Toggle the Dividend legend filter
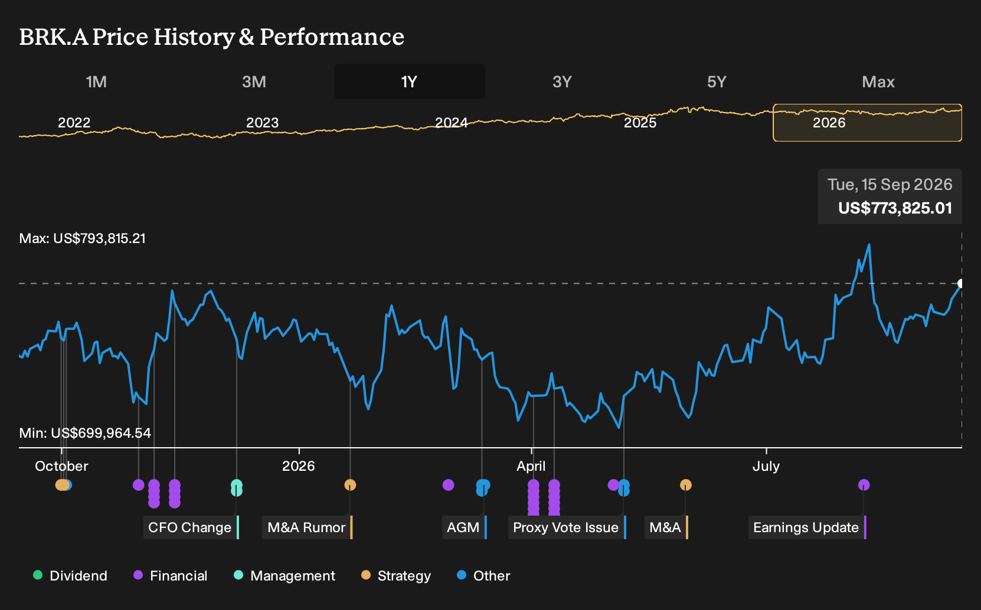 pyautogui.click(x=70, y=576)
